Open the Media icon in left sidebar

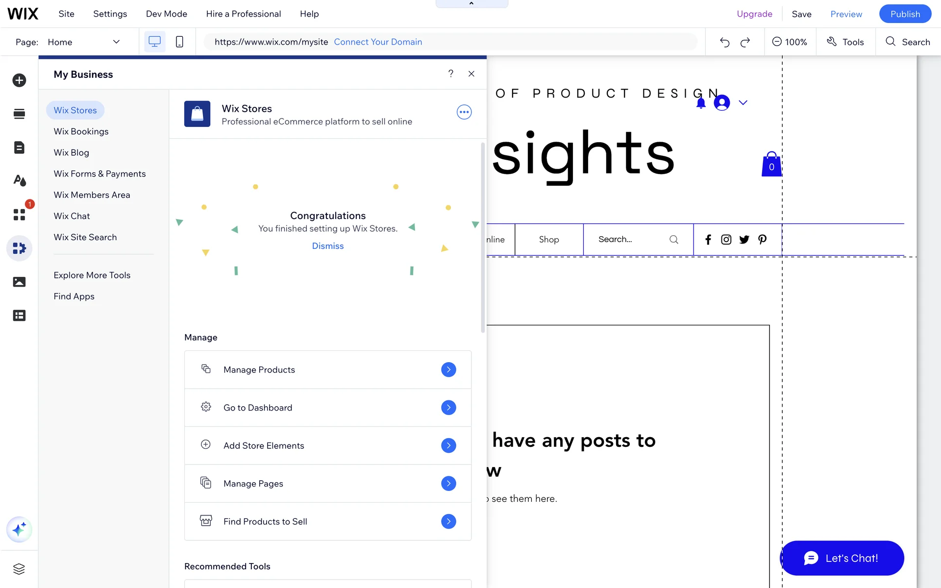coord(19,282)
